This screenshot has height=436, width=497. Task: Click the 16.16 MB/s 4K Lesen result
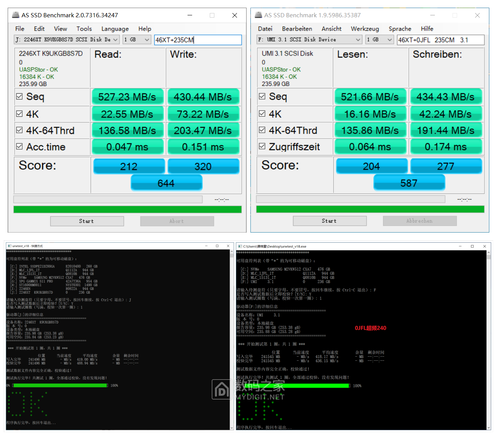pos(370,114)
